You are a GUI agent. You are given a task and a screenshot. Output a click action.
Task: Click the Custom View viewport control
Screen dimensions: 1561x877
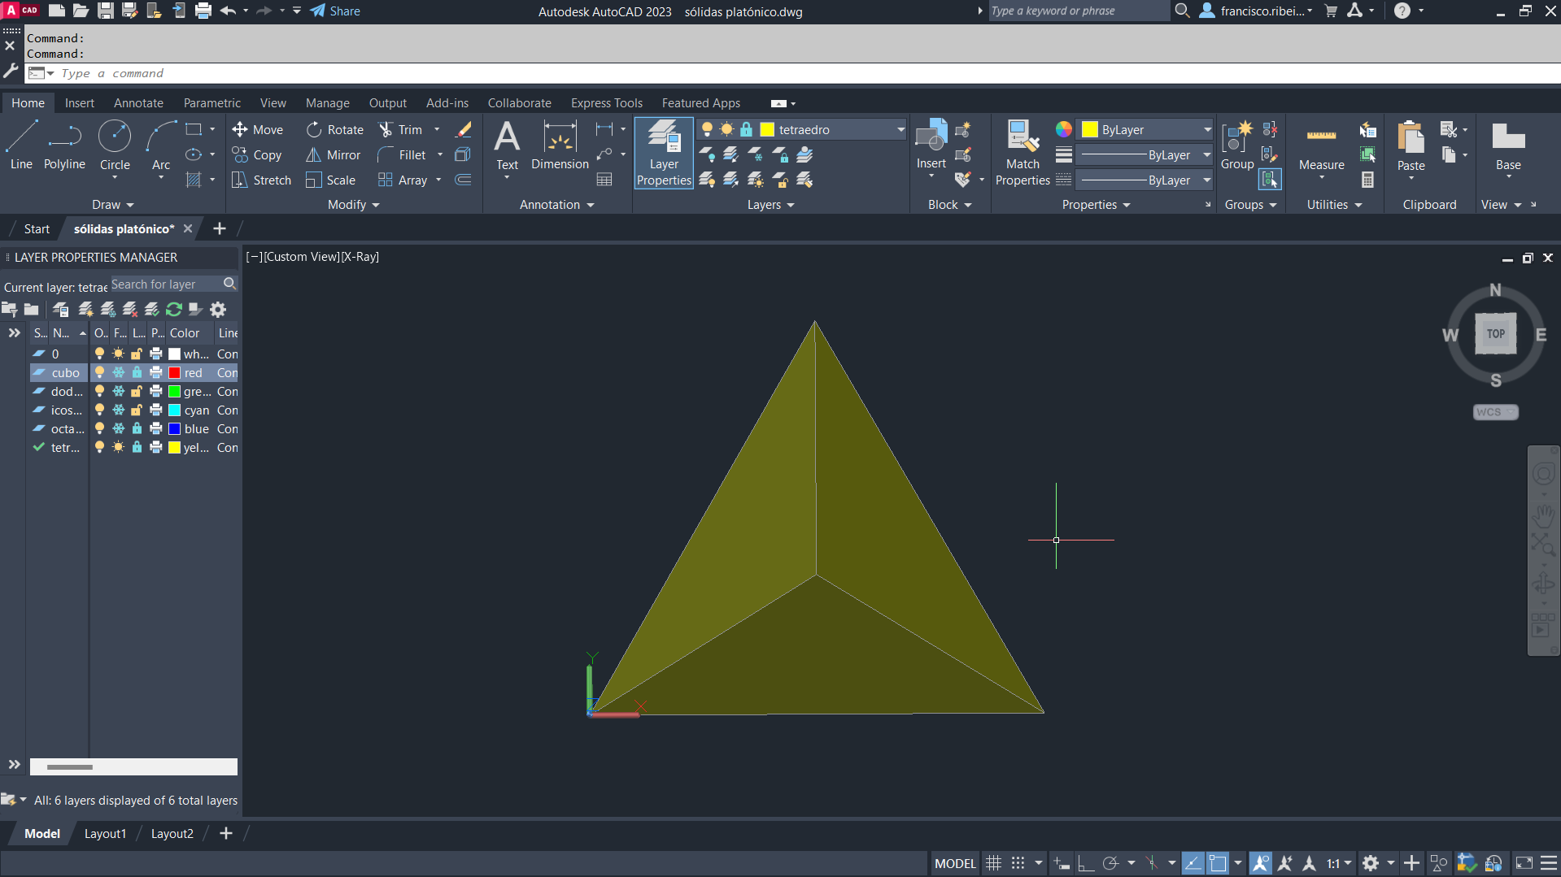[302, 257]
